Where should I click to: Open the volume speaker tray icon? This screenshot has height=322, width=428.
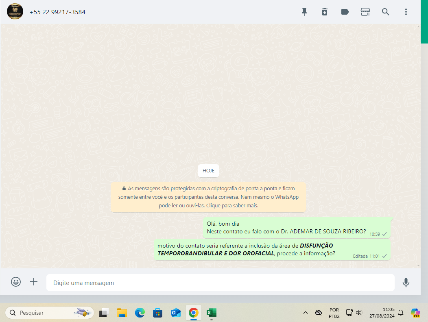tap(359, 313)
